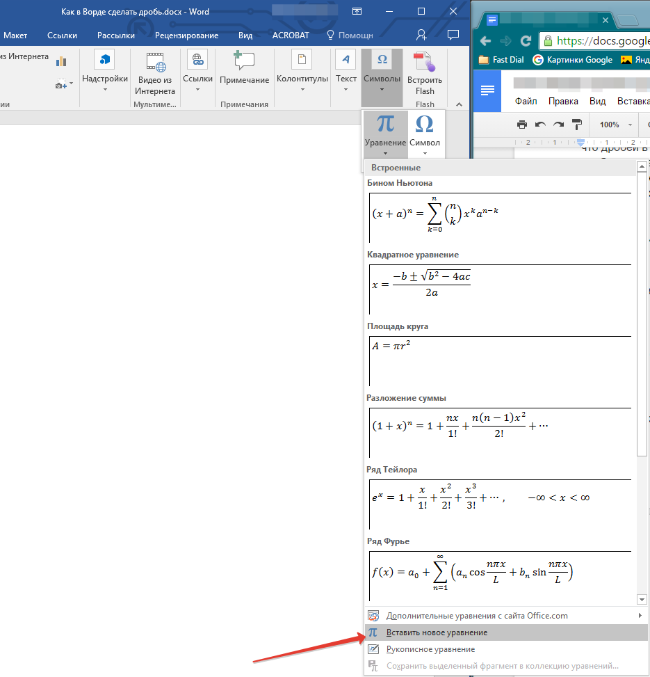Click the browser reload icon

[526, 41]
